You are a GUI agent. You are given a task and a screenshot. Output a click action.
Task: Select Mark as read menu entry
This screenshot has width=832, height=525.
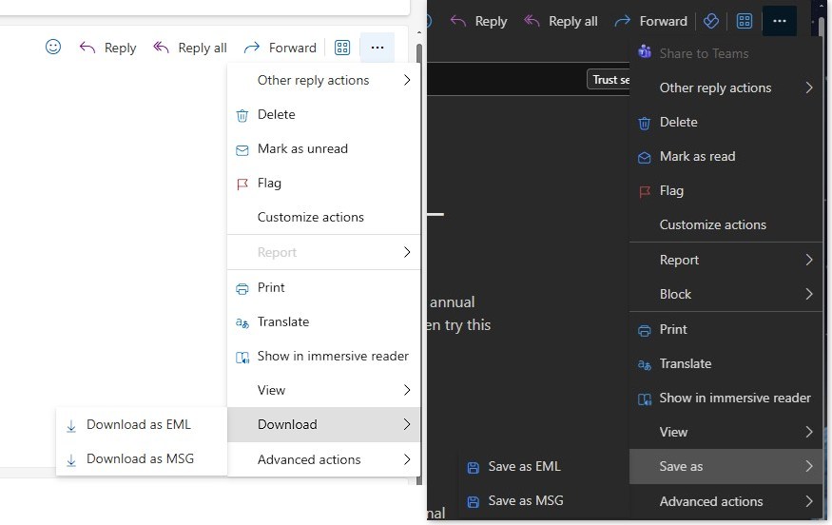(x=726, y=157)
